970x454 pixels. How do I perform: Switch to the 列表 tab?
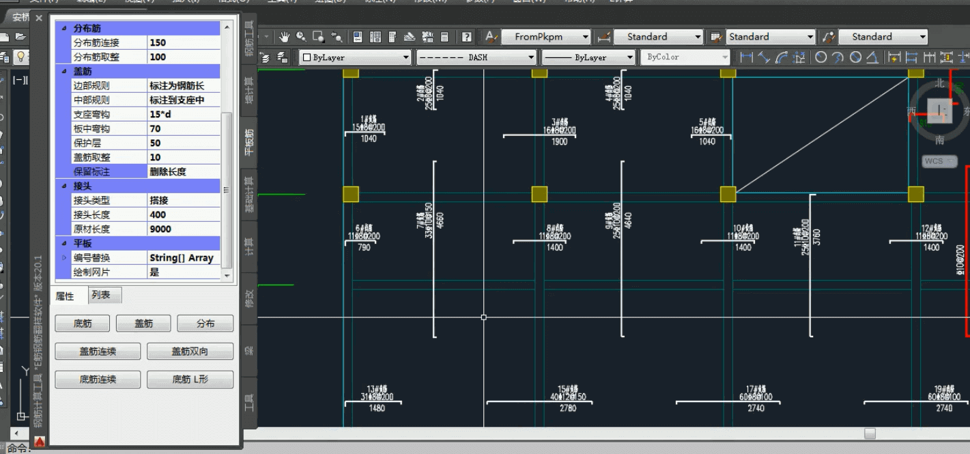[100, 295]
